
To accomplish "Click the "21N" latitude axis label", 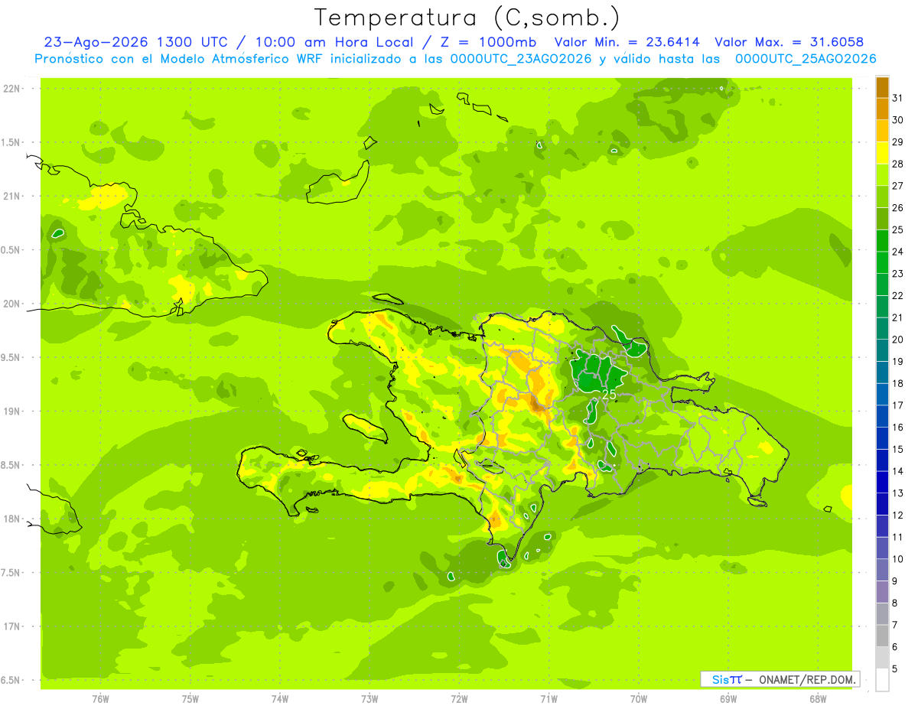I will pyautogui.click(x=11, y=196).
